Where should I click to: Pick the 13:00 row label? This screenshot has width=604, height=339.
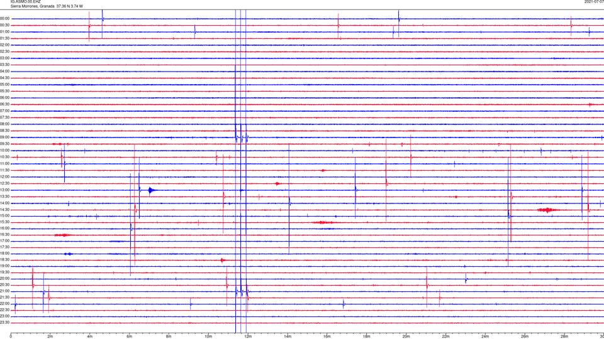(x=5, y=190)
